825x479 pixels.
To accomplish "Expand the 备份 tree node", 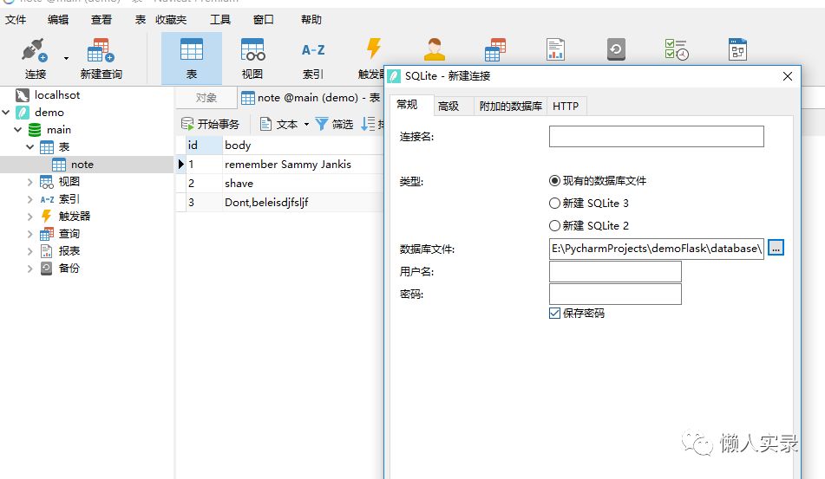I will (30, 269).
